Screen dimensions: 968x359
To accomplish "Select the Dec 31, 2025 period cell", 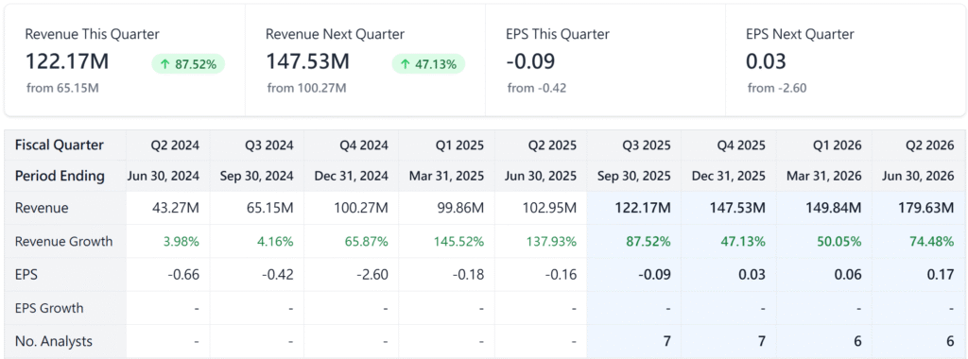I will tap(730, 176).
